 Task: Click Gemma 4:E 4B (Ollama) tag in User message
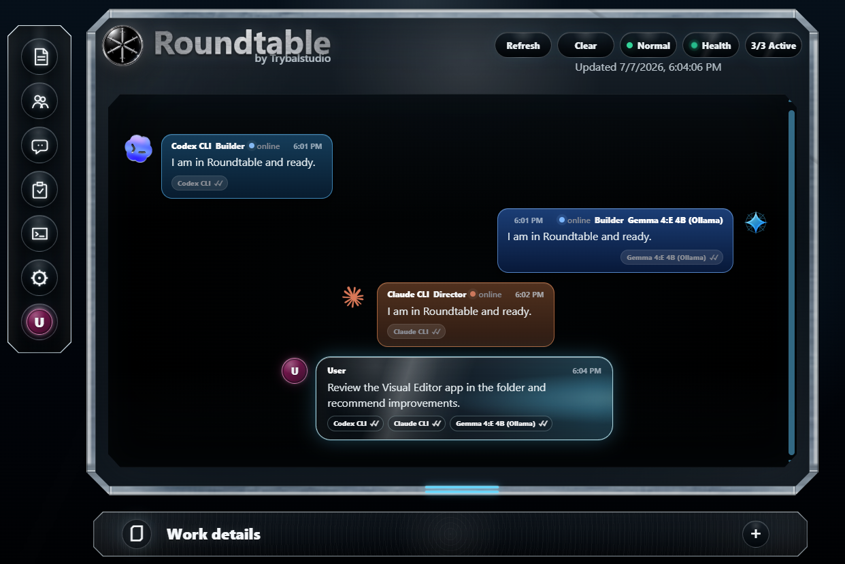tap(501, 423)
